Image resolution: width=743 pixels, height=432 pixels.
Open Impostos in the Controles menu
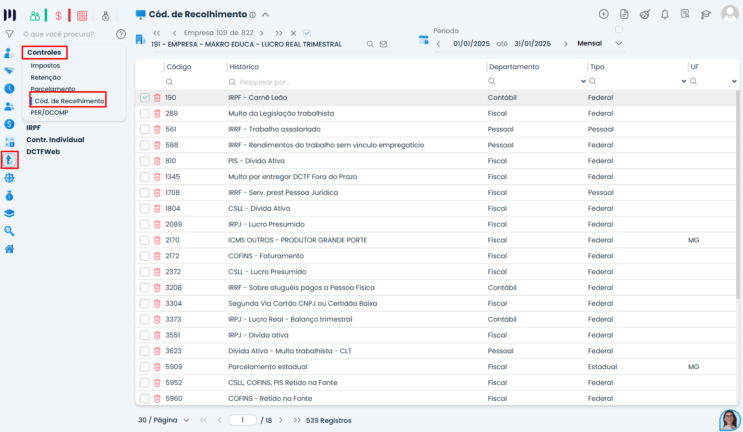coord(45,66)
